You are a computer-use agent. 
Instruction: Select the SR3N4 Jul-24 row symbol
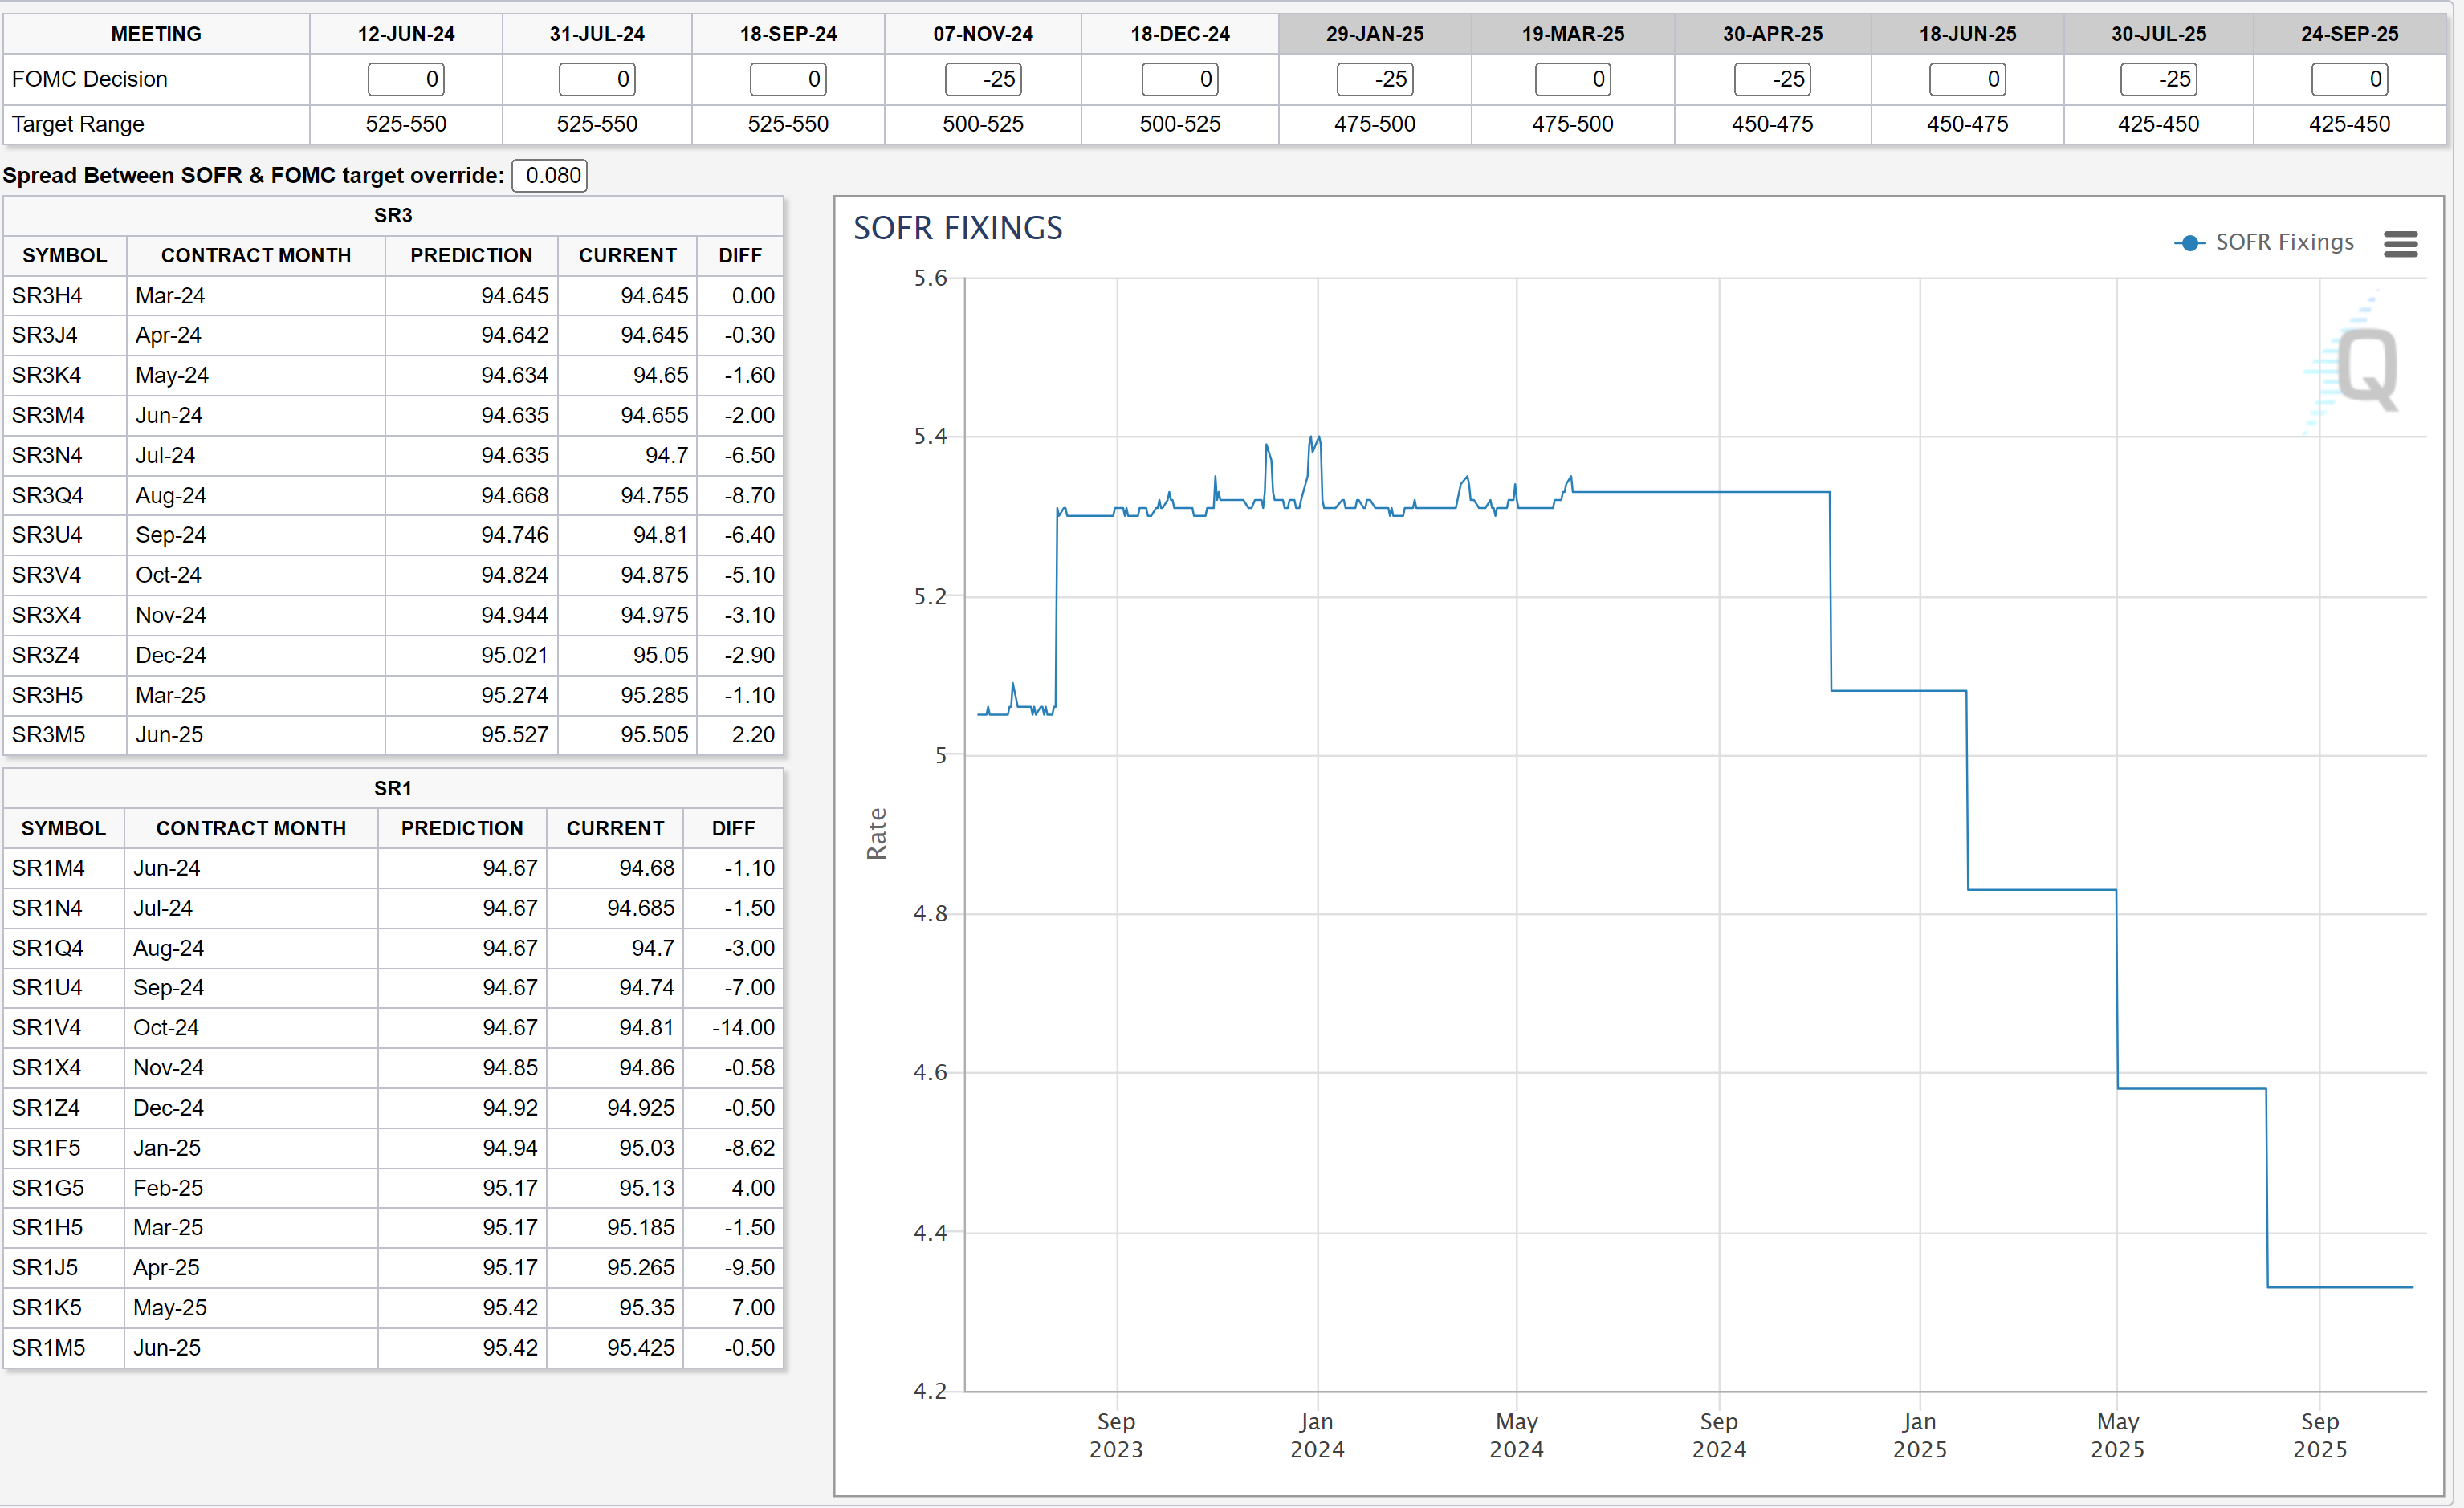(47, 456)
